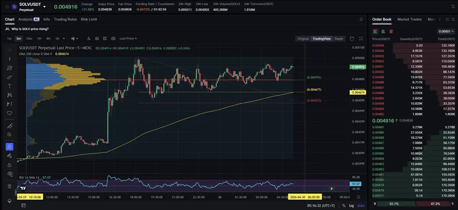Hide all drawings with the eye icon

(10, 174)
